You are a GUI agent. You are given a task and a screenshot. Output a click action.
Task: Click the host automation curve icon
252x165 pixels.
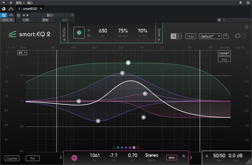pos(11,15)
